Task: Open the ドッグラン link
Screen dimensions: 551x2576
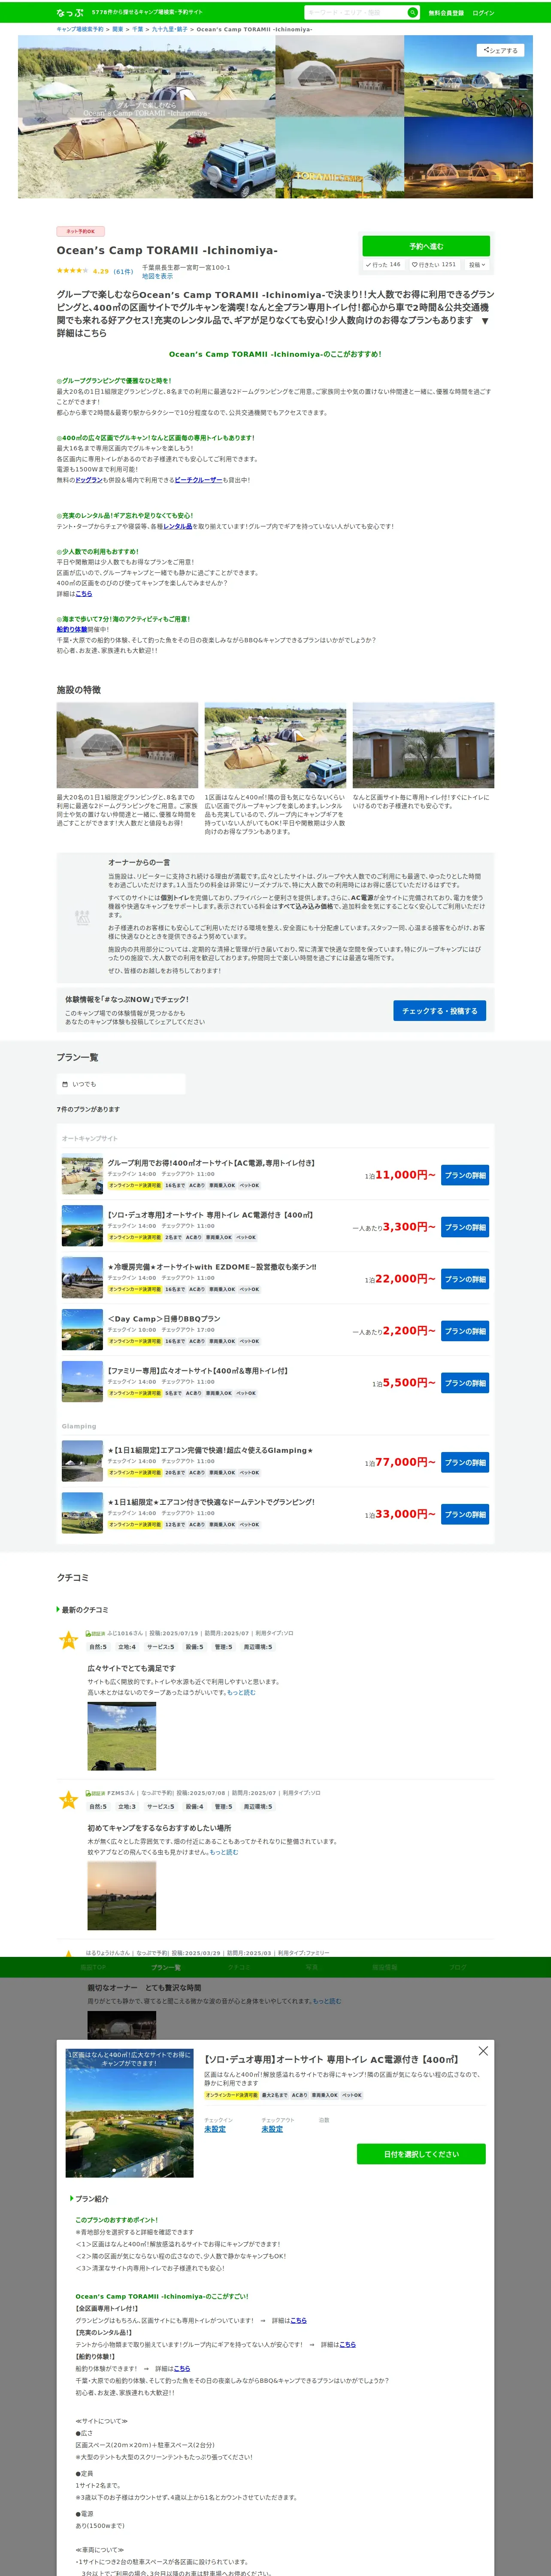Action: tap(89, 480)
